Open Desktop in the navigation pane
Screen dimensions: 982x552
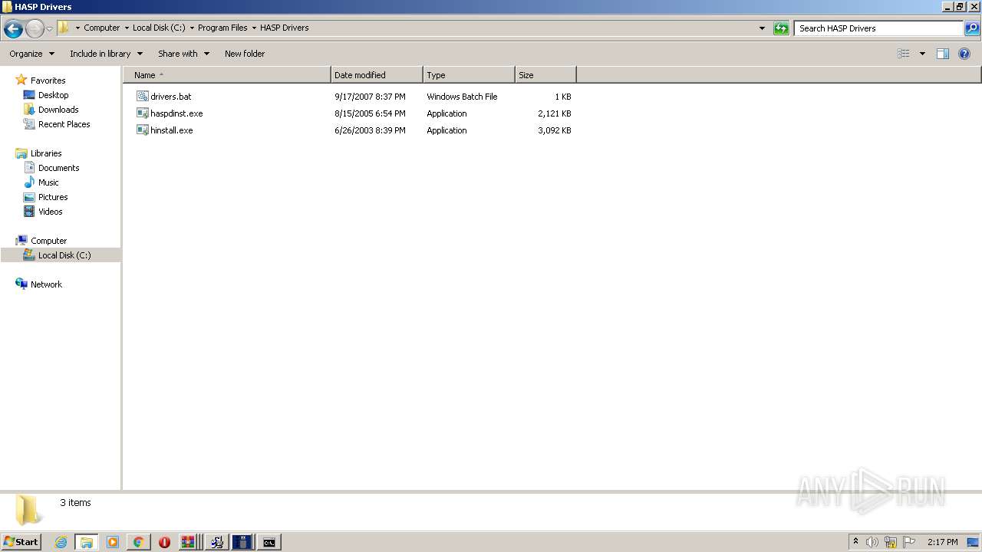click(x=53, y=95)
